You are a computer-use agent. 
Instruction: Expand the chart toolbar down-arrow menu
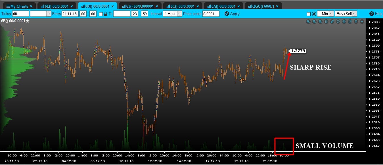tap(362, 22)
